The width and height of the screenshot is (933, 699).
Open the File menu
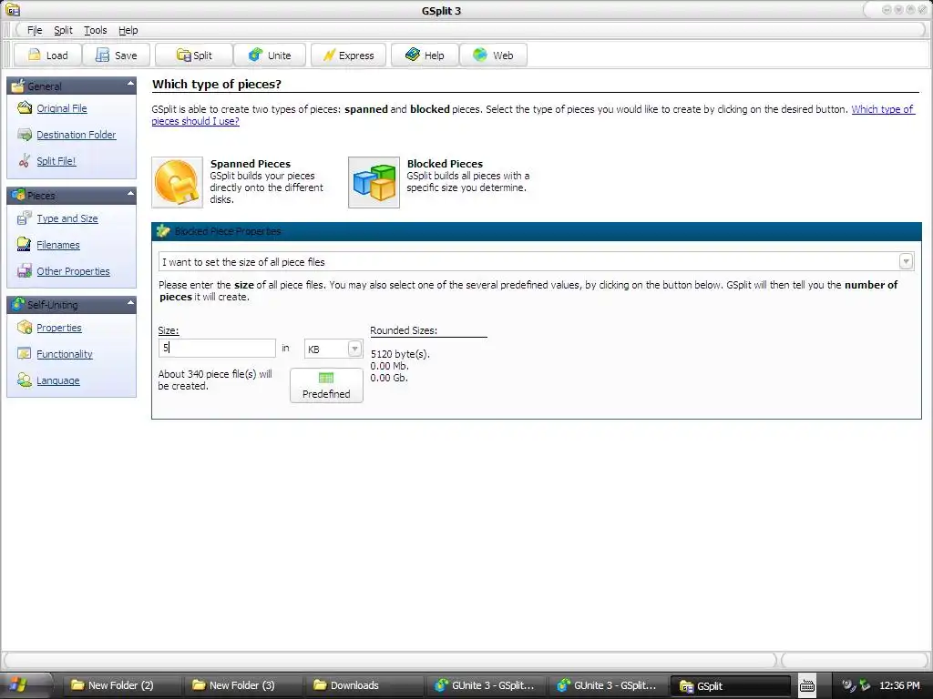(35, 30)
